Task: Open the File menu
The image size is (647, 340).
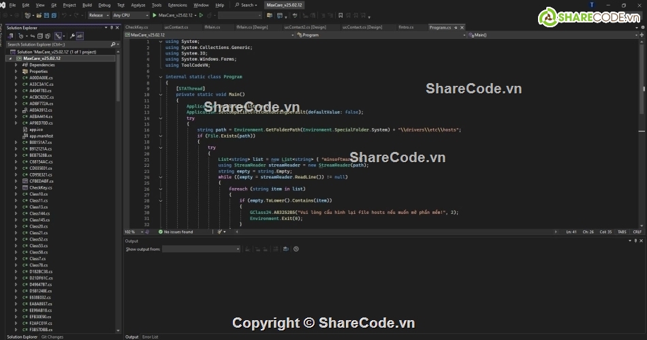Action: coord(12,5)
